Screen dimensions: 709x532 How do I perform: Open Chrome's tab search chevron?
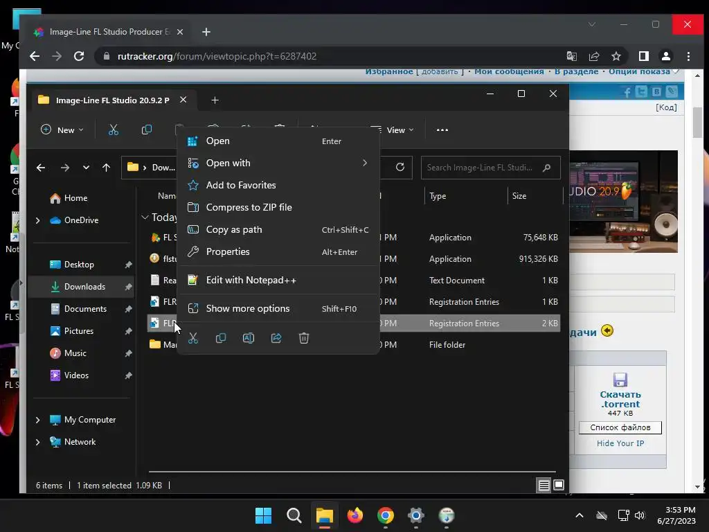(x=592, y=24)
